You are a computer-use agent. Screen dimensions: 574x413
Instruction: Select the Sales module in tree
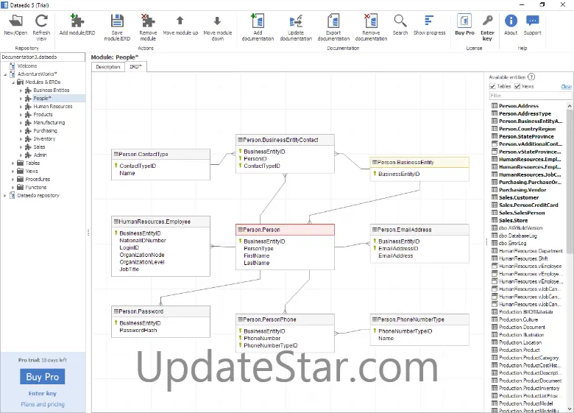click(39, 147)
